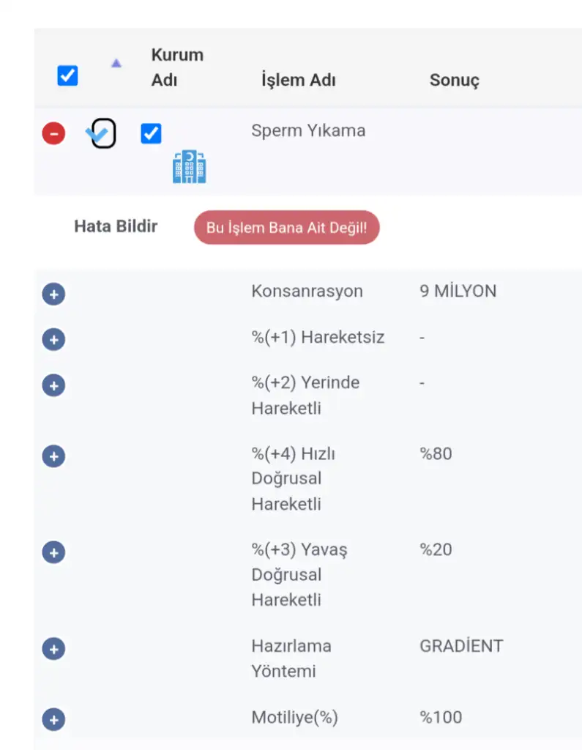Sort by the İşlem Adı column header
Viewport: 582px width, 750px height.
point(299,80)
